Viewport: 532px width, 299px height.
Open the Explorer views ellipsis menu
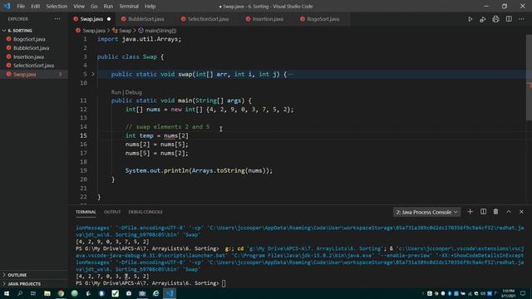(57, 18)
